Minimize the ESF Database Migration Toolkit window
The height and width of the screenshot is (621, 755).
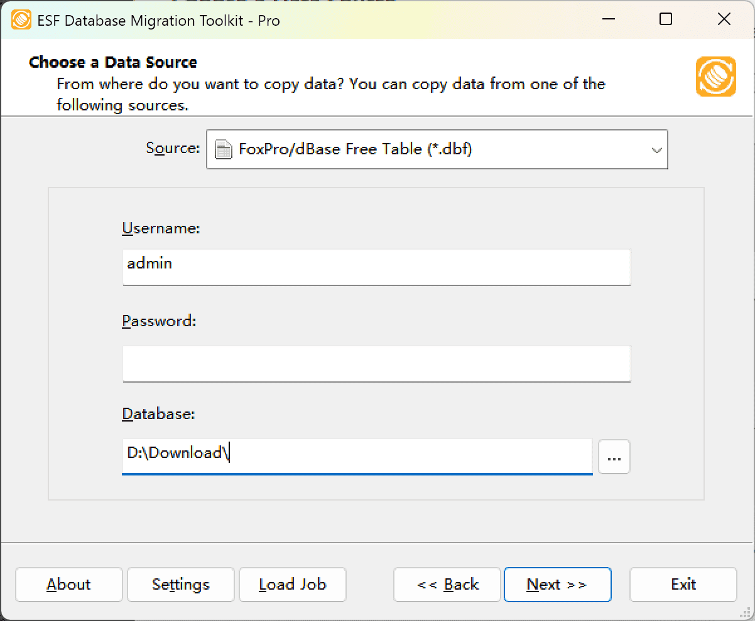pyautogui.click(x=607, y=19)
